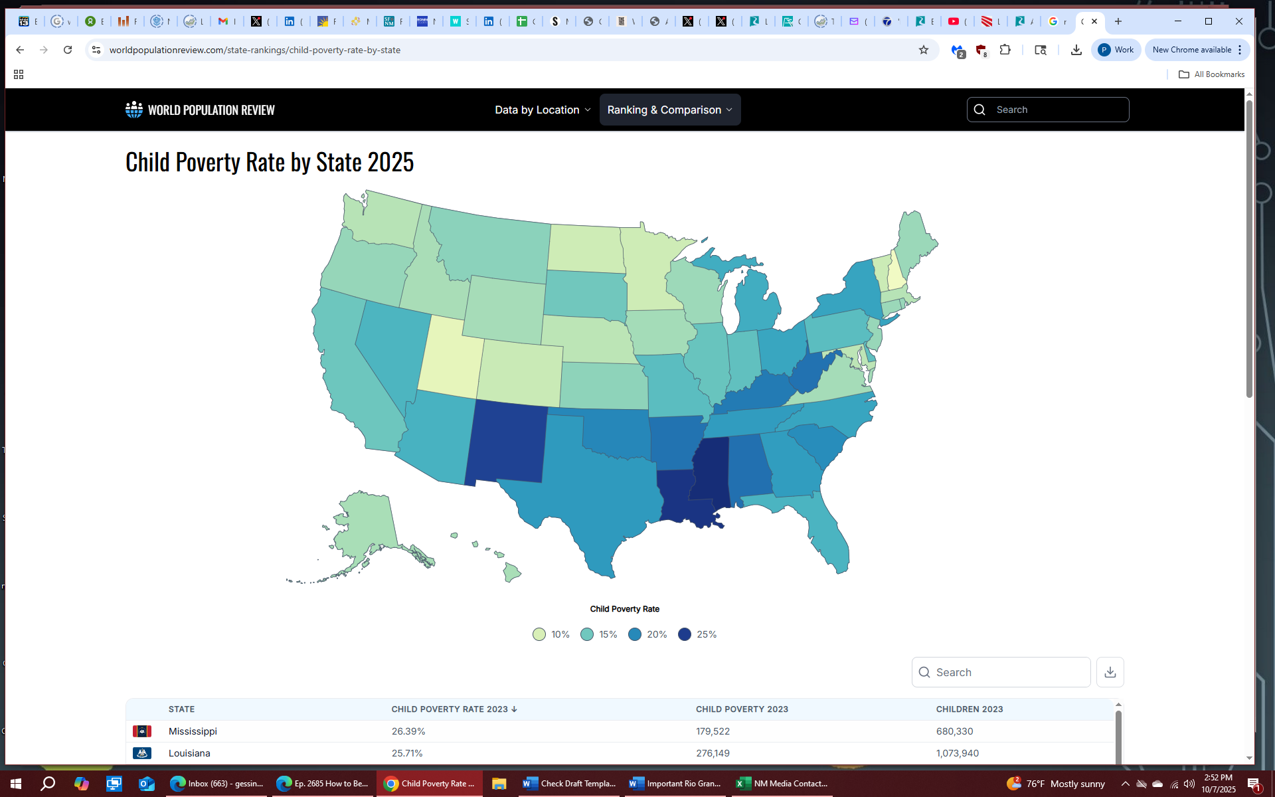Click the 10% legend color swatch
Image resolution: width=1275 pixels, height=797 pixels.
539,634
